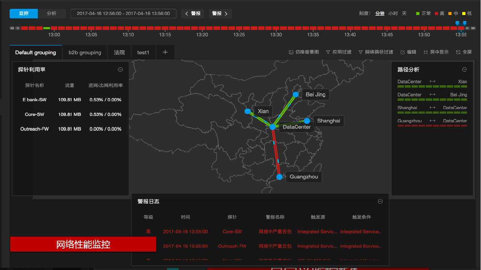The width and height of the screenshot is (481, 270).
Task: Open the Default grouping tab
Action: click(36, 52)
